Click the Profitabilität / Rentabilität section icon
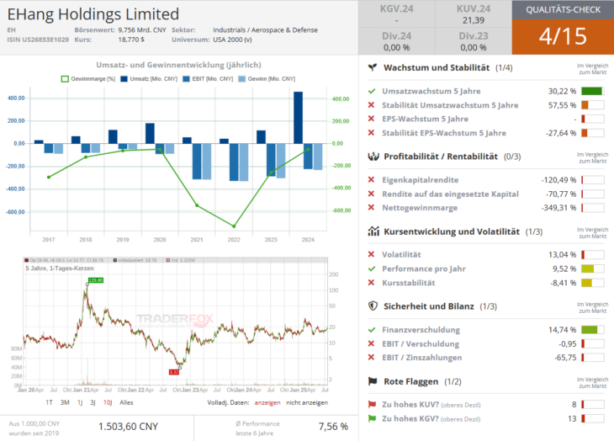Image resolution: width=614 pixels, height=441 pixels. [x=373, y=157]
